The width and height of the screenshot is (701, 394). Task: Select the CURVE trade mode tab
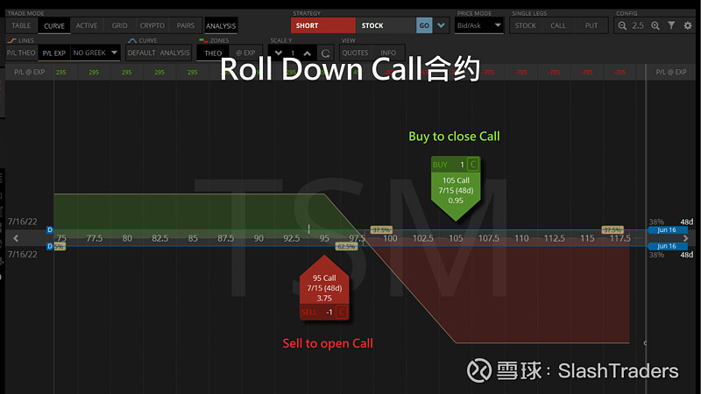[54, 26]
